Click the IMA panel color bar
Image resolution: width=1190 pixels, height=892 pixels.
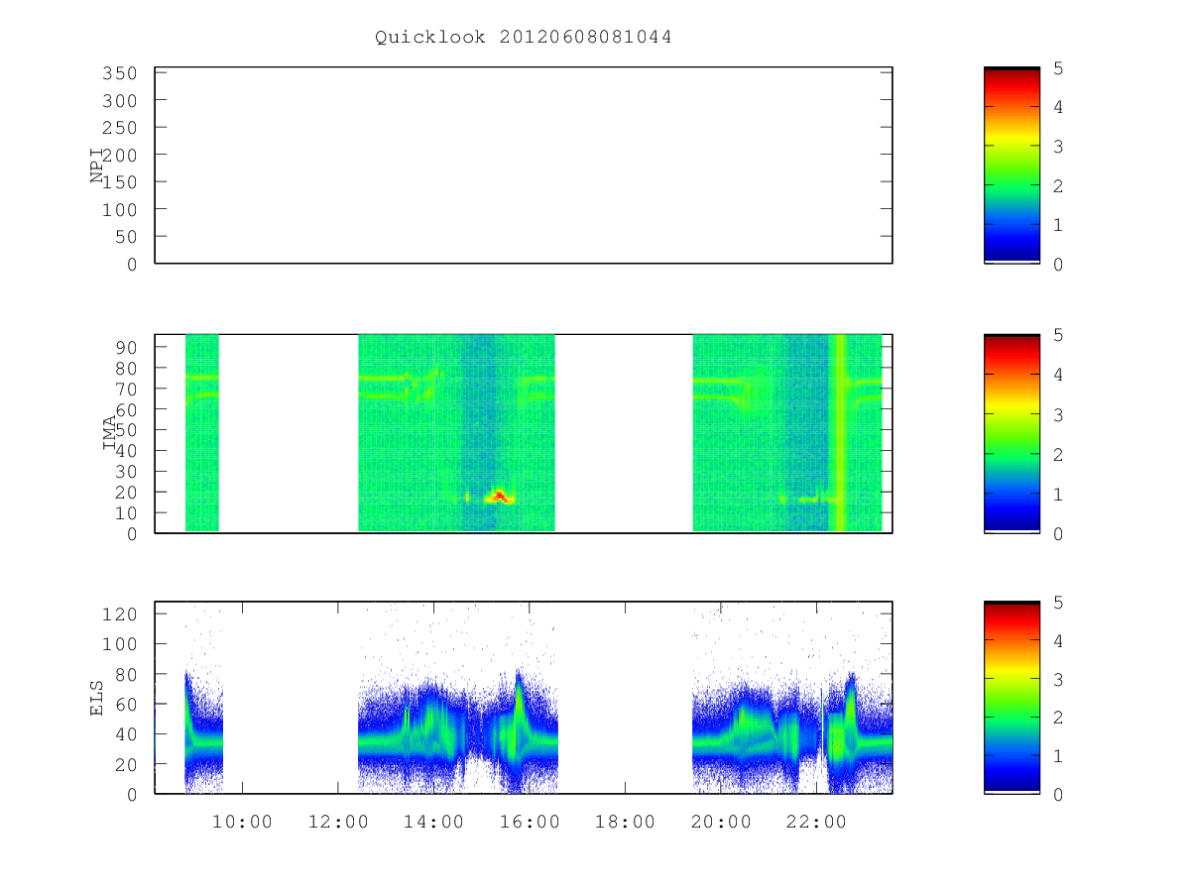[1011, 433]
